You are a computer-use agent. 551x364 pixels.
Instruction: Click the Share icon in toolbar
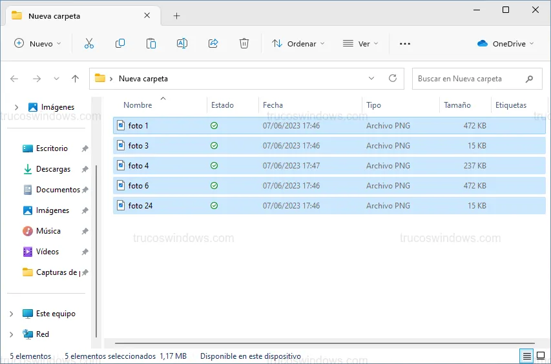[x=213, y=43]
